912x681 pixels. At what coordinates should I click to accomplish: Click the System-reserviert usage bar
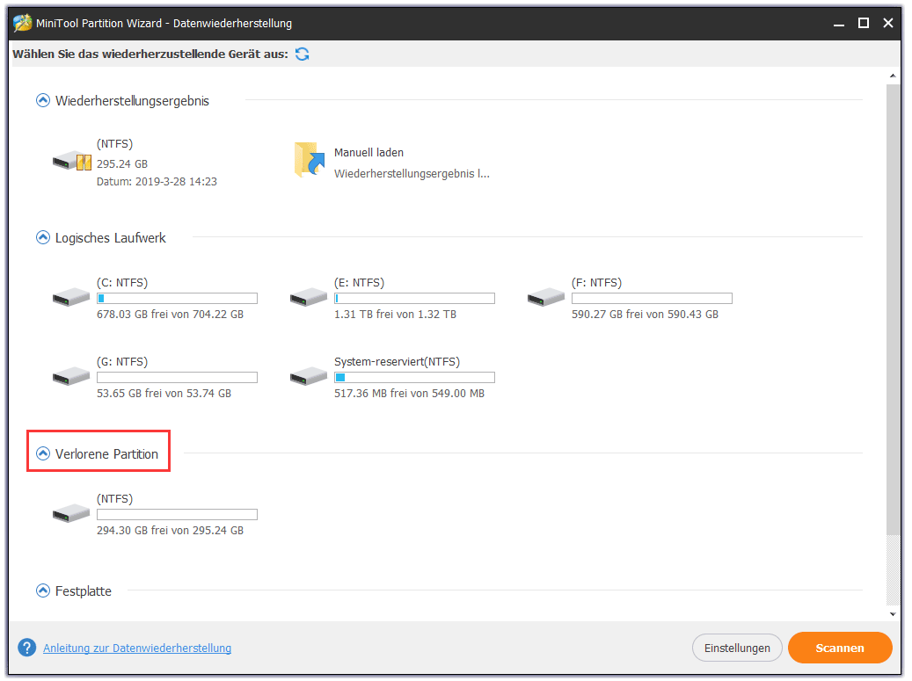414,378
